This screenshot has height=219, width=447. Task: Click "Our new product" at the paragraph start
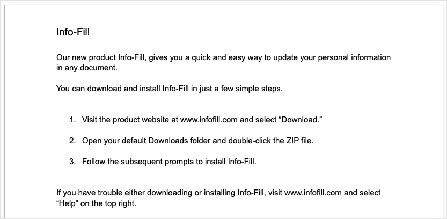click(84, 57)
